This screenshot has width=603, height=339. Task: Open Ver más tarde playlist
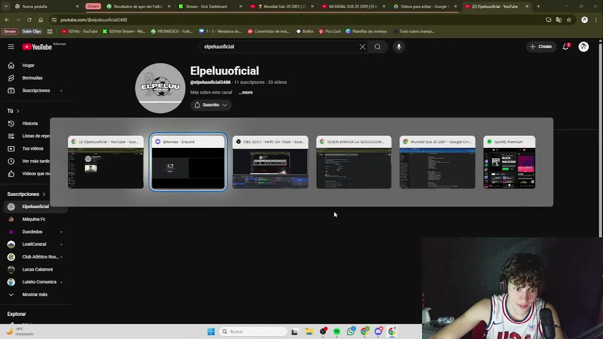[36, 161]
